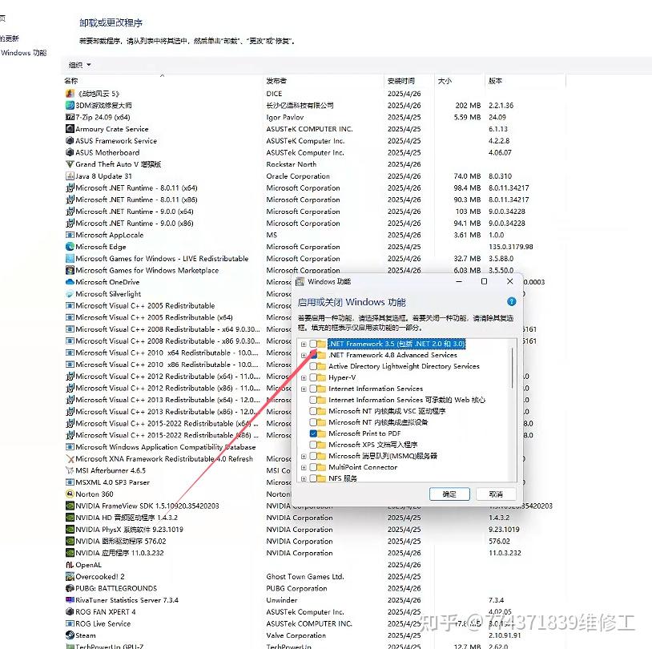Select the 3DM游戏修复大师 icon

pos(70,105)
